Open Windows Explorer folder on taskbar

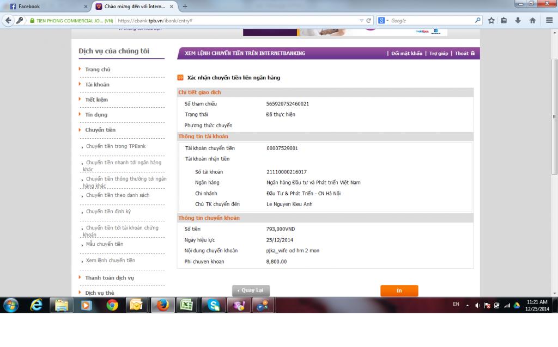61,306
